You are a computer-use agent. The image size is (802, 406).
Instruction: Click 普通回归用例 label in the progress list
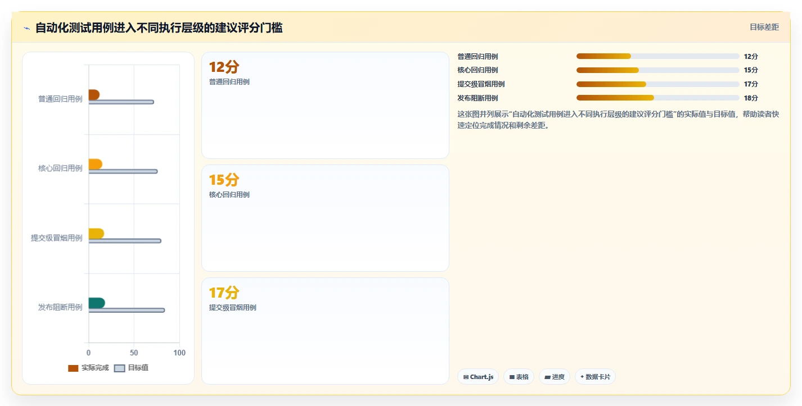click(x=477, y=57)
